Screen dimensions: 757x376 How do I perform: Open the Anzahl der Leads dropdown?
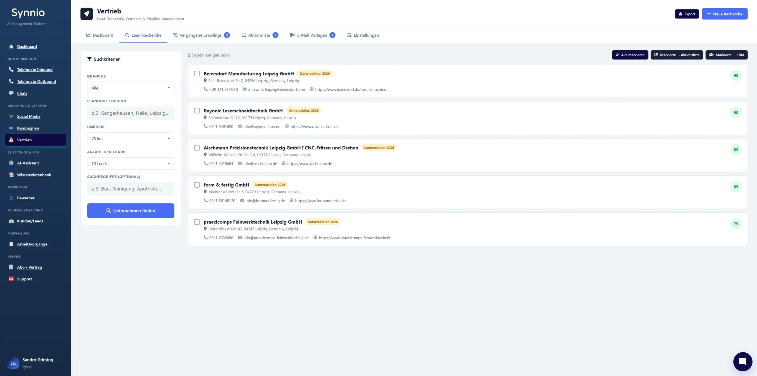tap(130, 164)
